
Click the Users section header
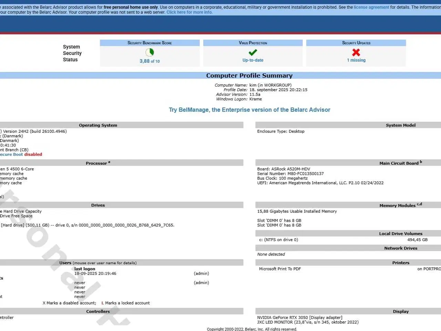[x=98, y=263]
